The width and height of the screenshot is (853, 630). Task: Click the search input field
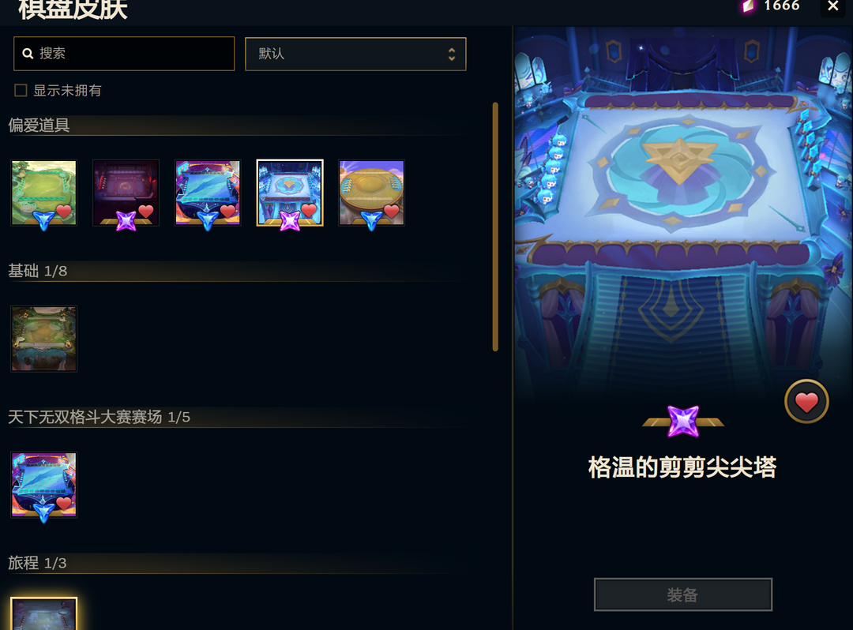124,54
